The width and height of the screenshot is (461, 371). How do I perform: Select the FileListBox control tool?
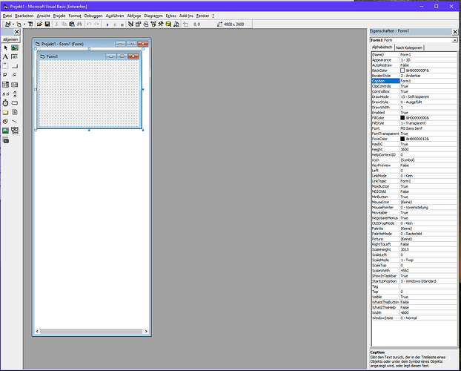tap(15, 112)
